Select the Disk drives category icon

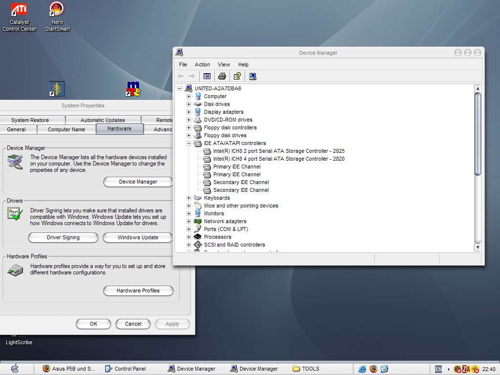coord(198,104)
